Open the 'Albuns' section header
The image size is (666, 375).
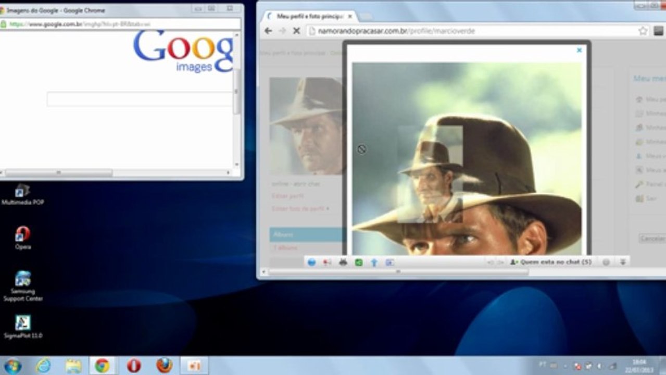click(x=306, y=235)
